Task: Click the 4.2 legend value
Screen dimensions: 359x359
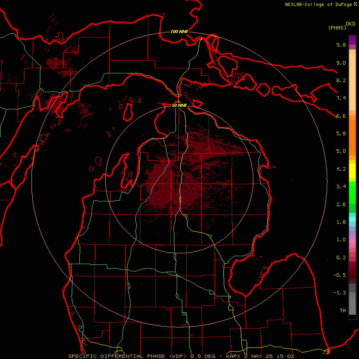Action: (x=341, y=169)
